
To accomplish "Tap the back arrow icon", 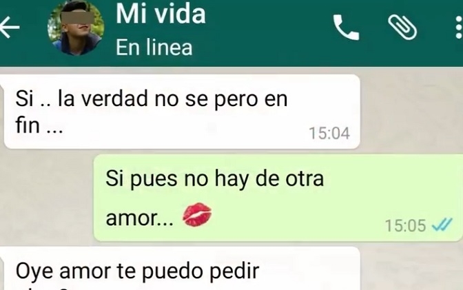I will click(10, 27).
